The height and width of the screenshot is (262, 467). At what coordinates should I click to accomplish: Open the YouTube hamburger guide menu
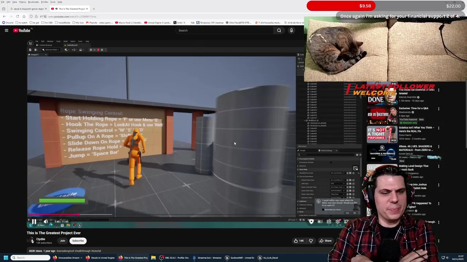[7, 30]
